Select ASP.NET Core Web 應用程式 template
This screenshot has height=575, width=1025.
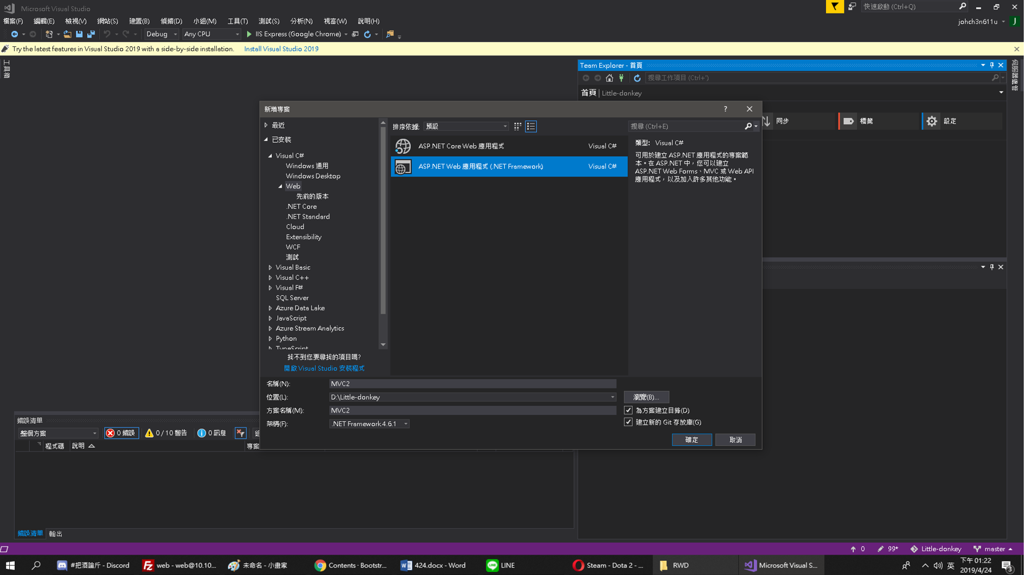(x=509, y=146)
